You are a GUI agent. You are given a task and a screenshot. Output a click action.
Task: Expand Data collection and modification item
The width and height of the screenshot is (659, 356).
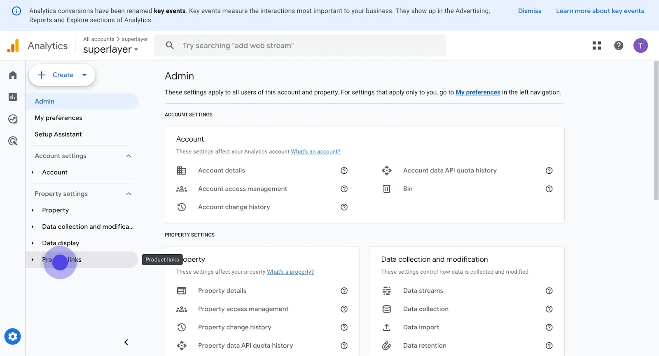33,227
